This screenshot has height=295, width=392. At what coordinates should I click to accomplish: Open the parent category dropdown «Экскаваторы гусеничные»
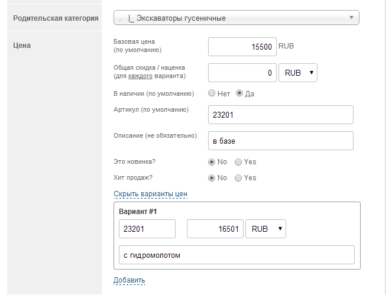237,18
